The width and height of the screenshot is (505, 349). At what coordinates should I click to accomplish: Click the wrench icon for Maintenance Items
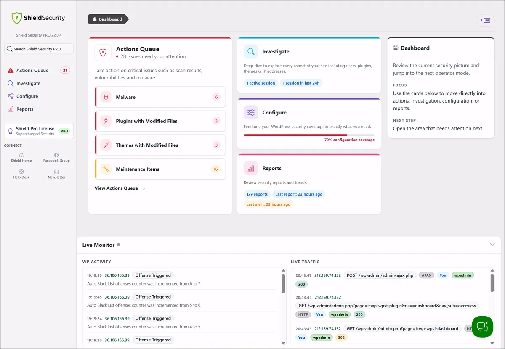click(x=106, y=169)
